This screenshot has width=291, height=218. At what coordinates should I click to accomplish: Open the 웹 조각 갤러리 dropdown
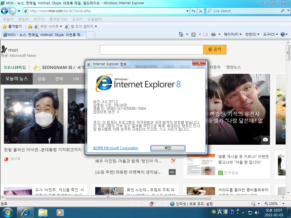pyautogui.click(x=81, y=26)
